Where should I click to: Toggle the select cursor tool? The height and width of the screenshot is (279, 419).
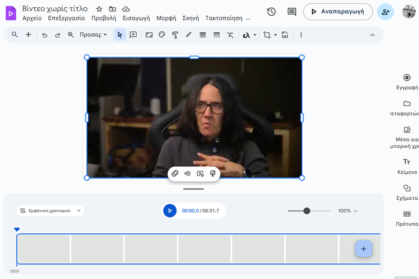tap(120, 35)
